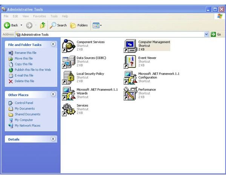Open the Component Services shortcut icon

click(x=69, y=46)
